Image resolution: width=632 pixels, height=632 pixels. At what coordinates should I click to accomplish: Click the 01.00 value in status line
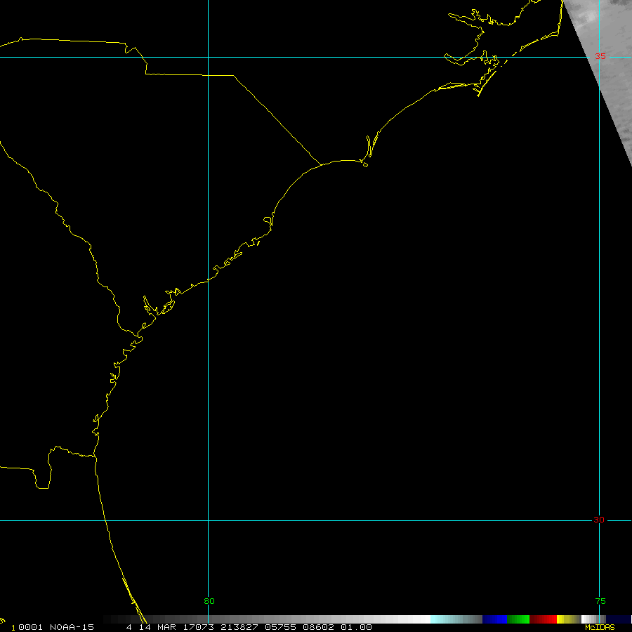[357, 627]
